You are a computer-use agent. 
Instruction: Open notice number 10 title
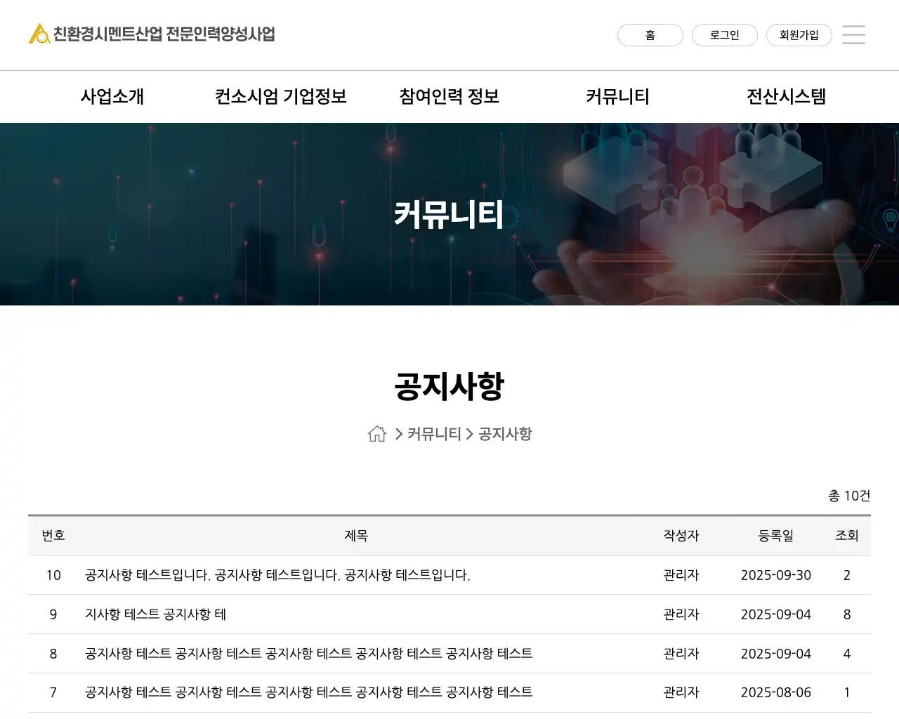[277, 575]
